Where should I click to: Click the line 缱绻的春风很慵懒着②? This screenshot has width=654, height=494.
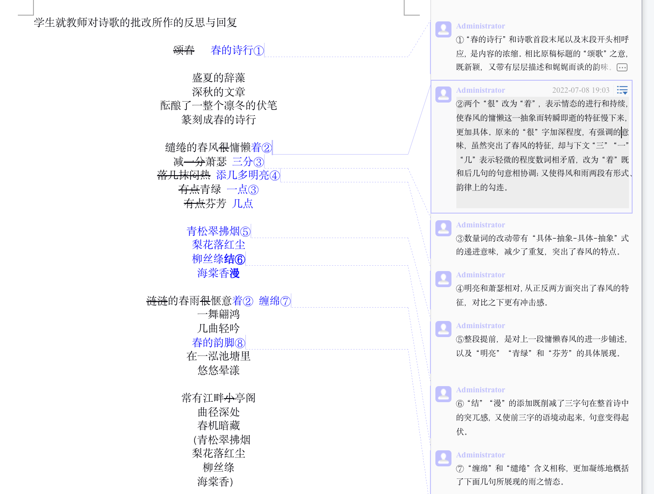219,147
